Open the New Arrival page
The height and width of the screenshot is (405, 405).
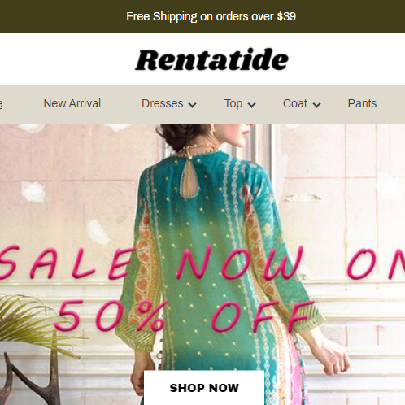click(72, 103)
